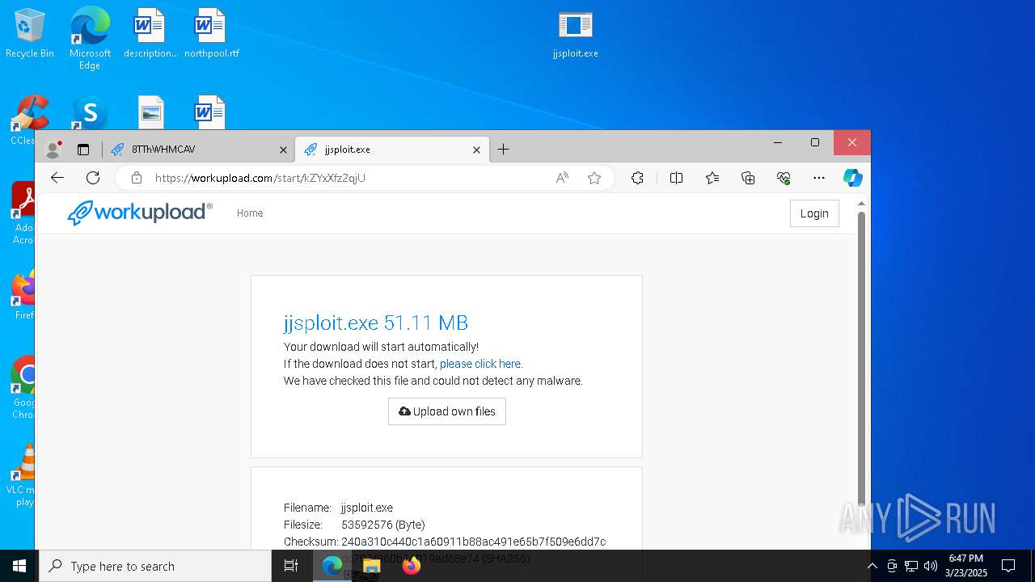Viewport: 1035px width, 582px height.
Task: Open Edge Settings and more menu
Action: [819, 178]
